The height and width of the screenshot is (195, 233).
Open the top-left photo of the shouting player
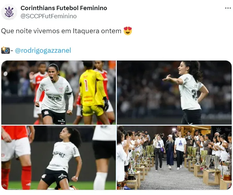[58, 92]
